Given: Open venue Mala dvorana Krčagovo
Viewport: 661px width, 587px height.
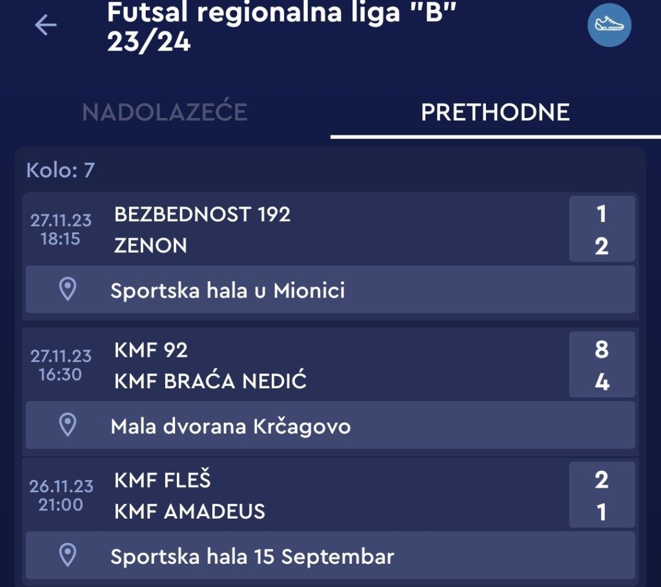Looking at the screenshot, I should pyautogui.click(x=230, y=426).
